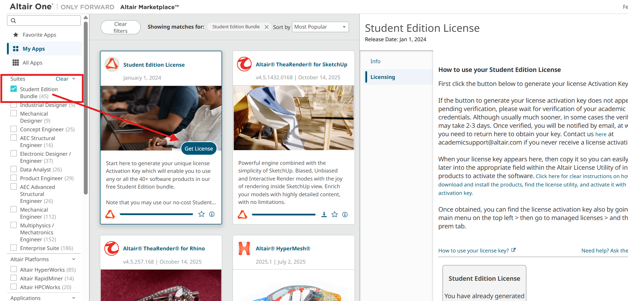Viewport: 628px width, 301px height.
Task: Check Altair HyperWorks platform
Action: coord(14,269)
